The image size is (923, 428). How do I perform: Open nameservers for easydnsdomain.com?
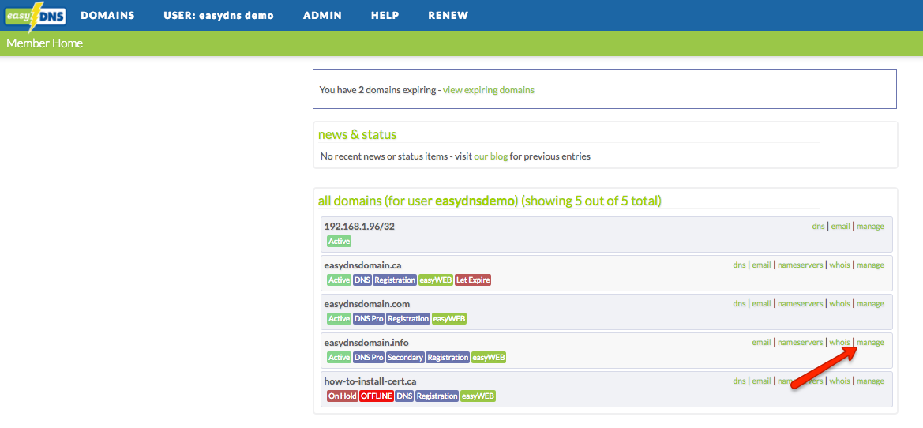[x=800, y=304]
